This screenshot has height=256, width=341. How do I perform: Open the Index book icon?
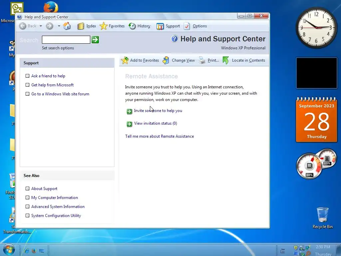click(81, 26)
